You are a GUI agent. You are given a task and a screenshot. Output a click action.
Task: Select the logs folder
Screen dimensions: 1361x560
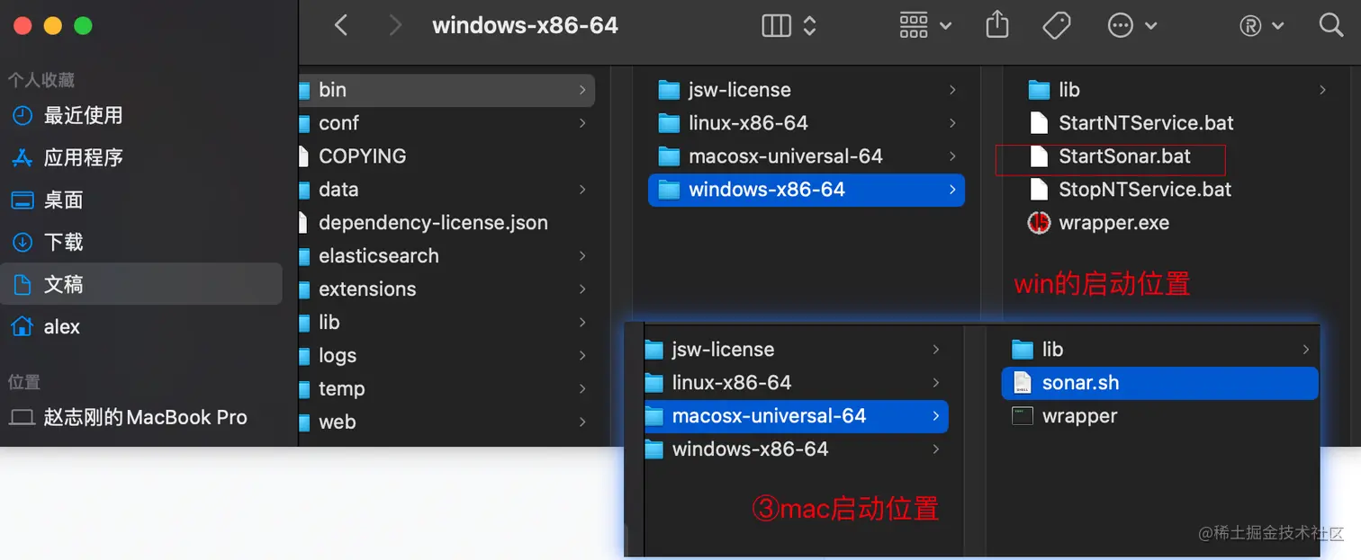point(446,356)
